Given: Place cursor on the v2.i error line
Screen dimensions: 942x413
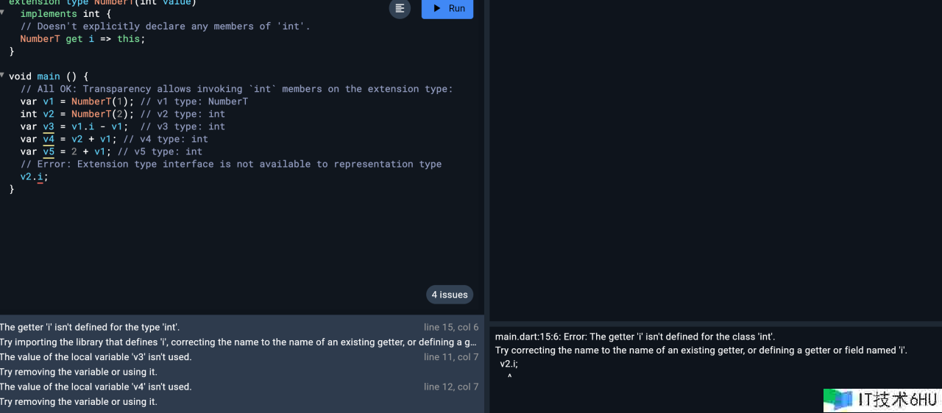Looking at the screenshot, I should pos(34,176).
